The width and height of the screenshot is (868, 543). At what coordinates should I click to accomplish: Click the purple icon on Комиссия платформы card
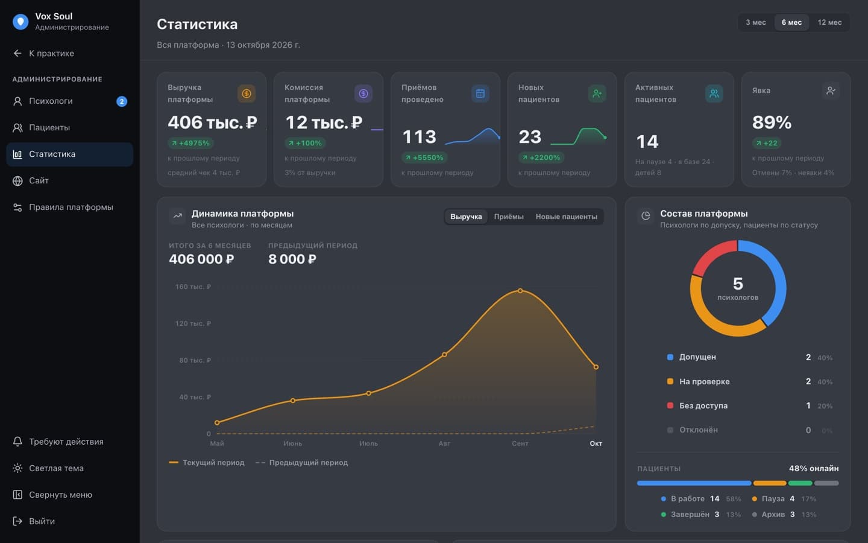(363, 94)
